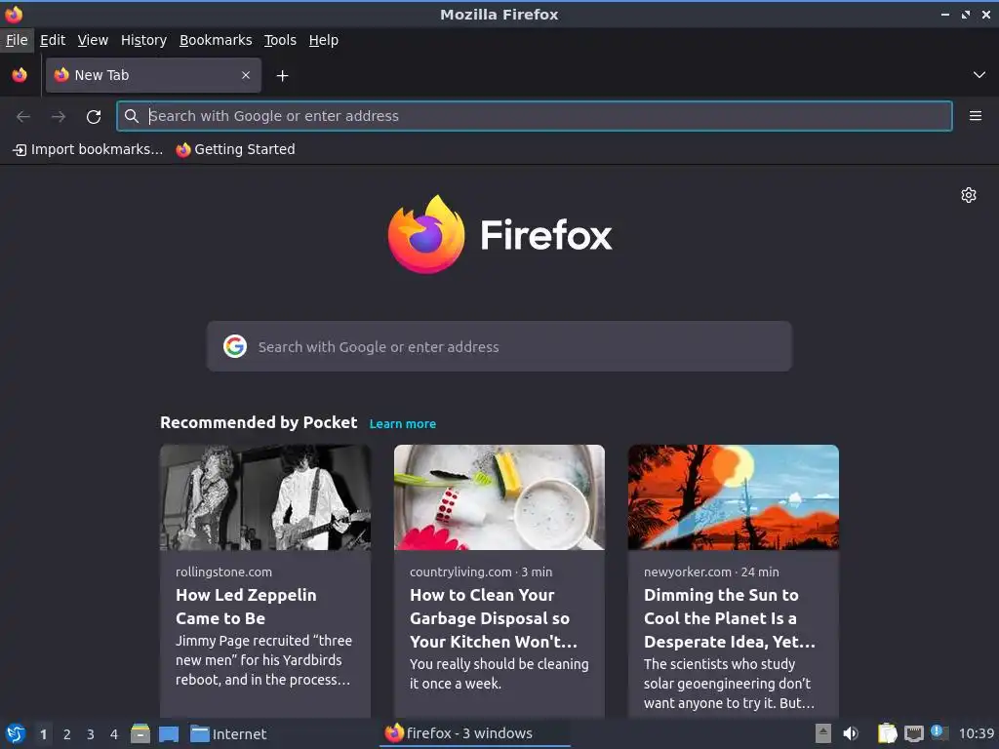The image size is (999, 749).
Task: Open the Dimming the Sun article image
Action: tap(734, 497)
